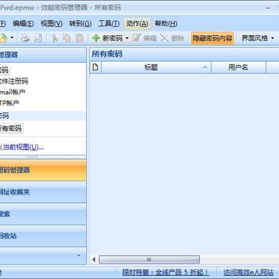Open the 帮助(H) menu

click(x=166, y=24)
